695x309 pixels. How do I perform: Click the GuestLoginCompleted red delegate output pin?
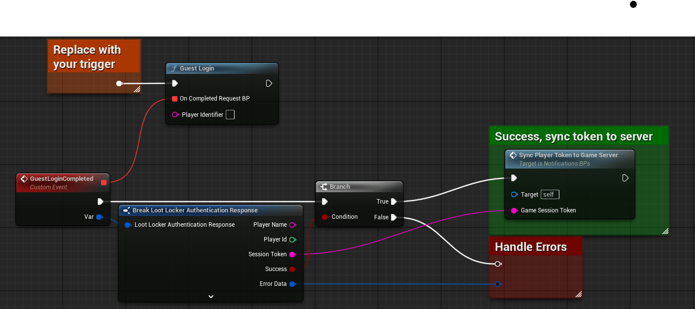(x=104, y=183)
